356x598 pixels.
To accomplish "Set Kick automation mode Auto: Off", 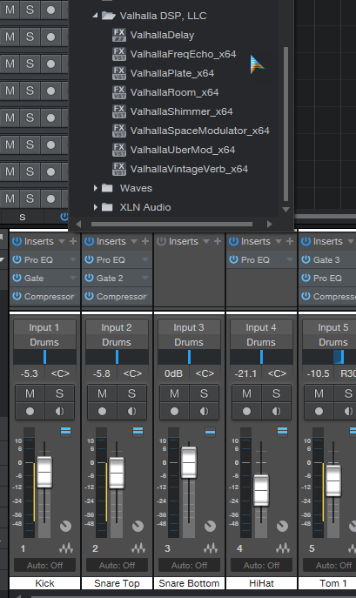I will [44, 565].
